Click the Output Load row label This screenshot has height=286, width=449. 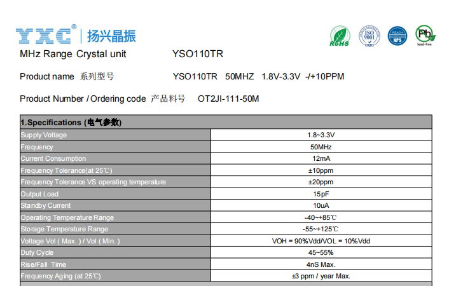click(39, 194)
